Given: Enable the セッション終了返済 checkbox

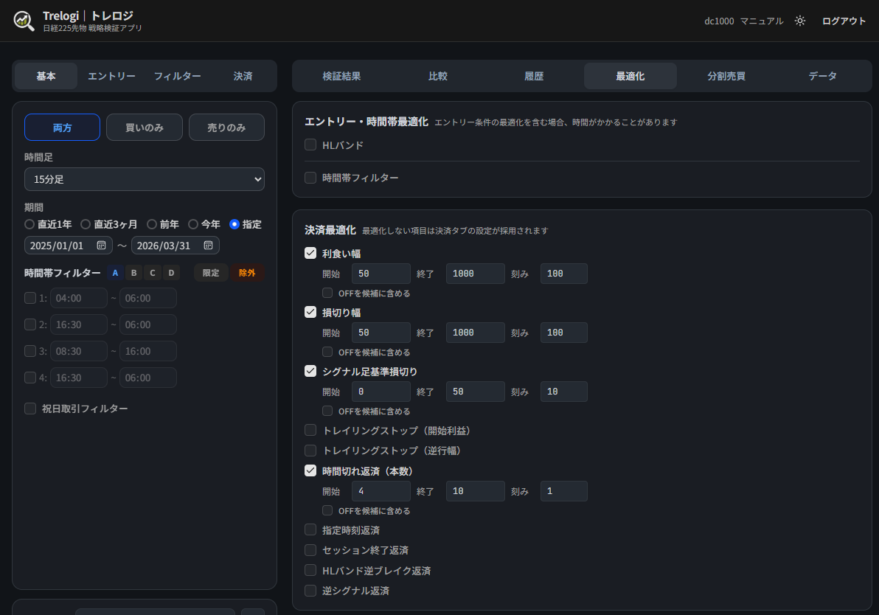Looking at the screenshot, I should click(310, 550).
